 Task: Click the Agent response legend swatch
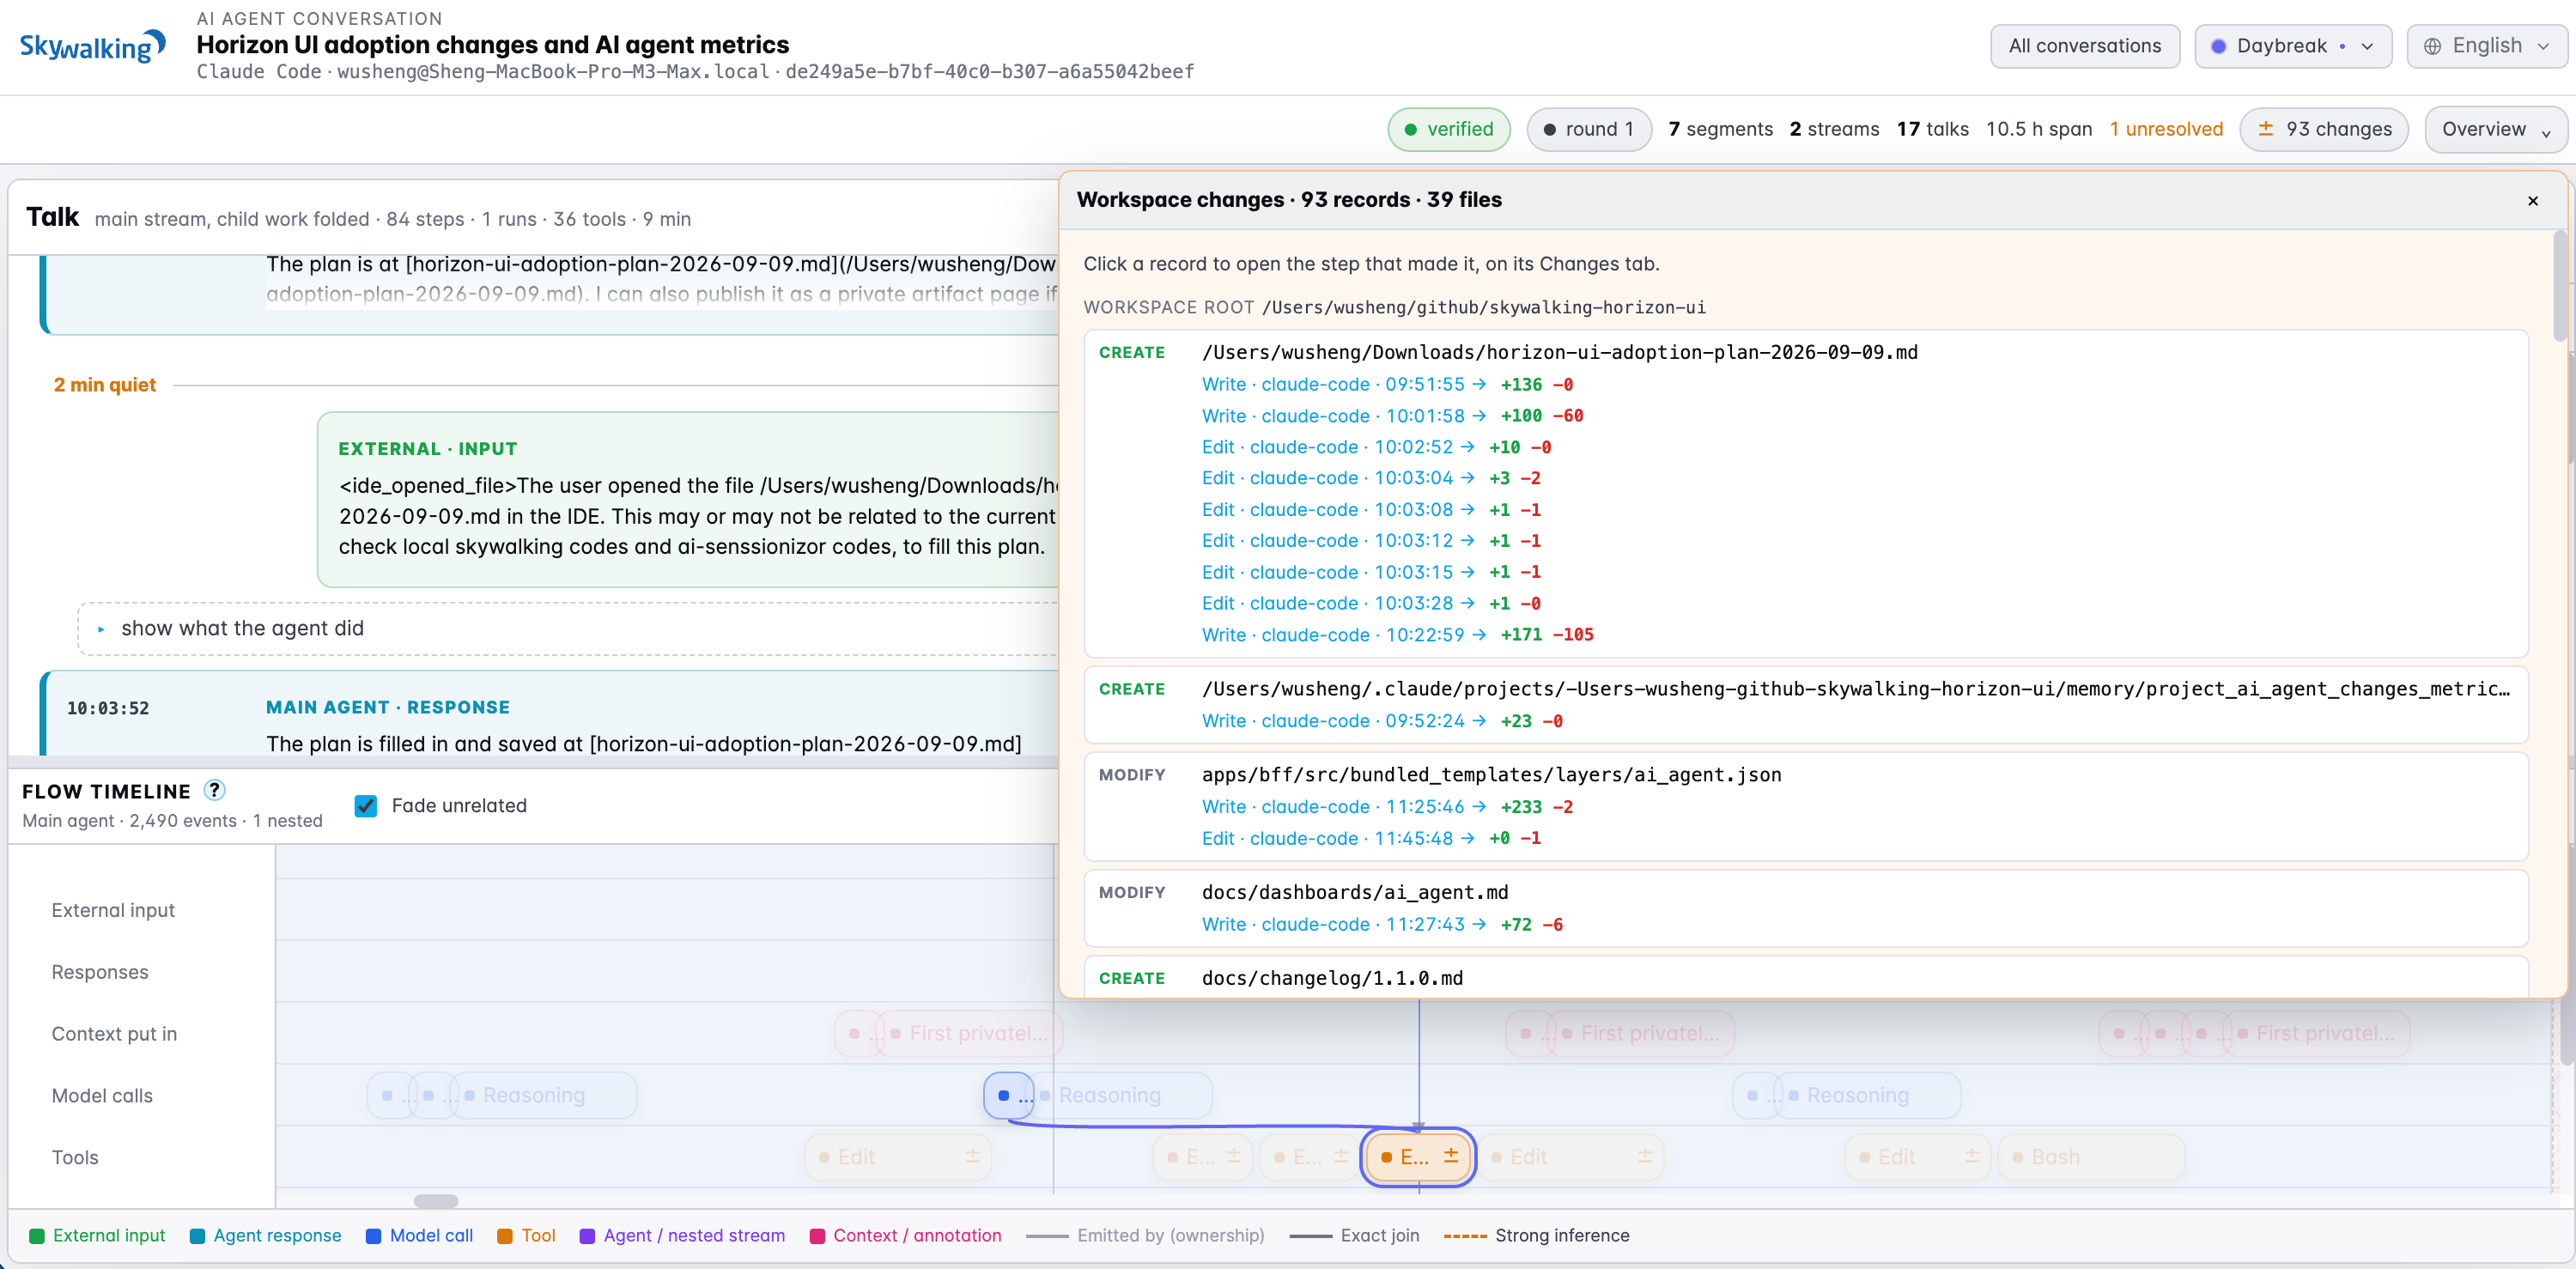197,1236
